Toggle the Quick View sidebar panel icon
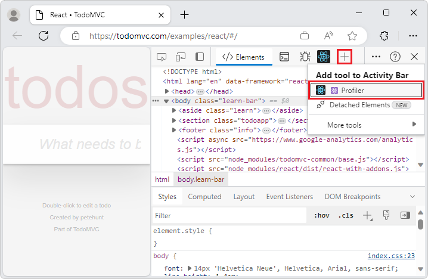Screen dimensions: 428x279 pyautogui.click(x=200, y=57)
